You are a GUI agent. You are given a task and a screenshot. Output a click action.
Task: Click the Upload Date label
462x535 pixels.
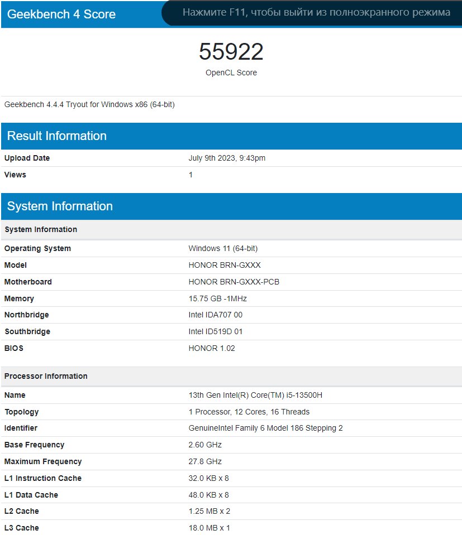pyautogui.click(x=27, y=158)
